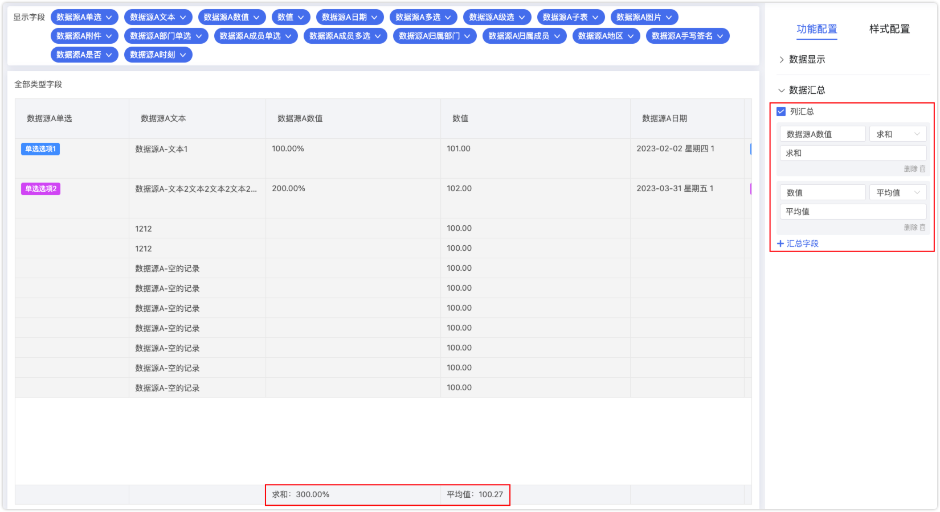Open the 数据源A单选 field tag dropdown
Screen dimensions: 940x512
[109, 18]
